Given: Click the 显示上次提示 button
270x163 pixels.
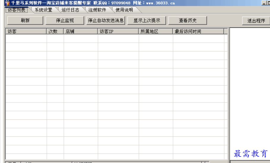Looking at the screenshot, I should pos(147,20).
